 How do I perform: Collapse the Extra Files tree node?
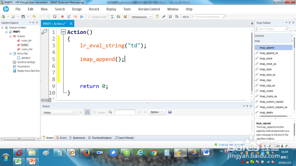pyautogui.click(x=11, y=53)
